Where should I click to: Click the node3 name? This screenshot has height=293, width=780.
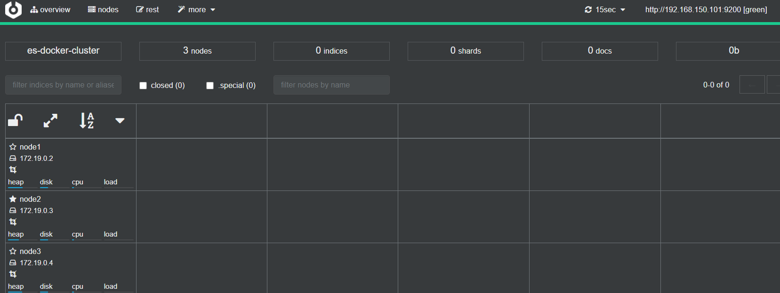coord(30,251)
